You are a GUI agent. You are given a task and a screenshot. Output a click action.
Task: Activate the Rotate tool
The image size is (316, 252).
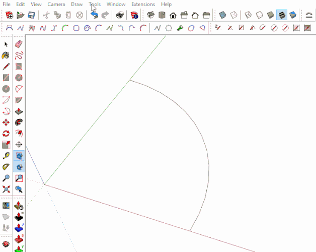click(6, 134)
